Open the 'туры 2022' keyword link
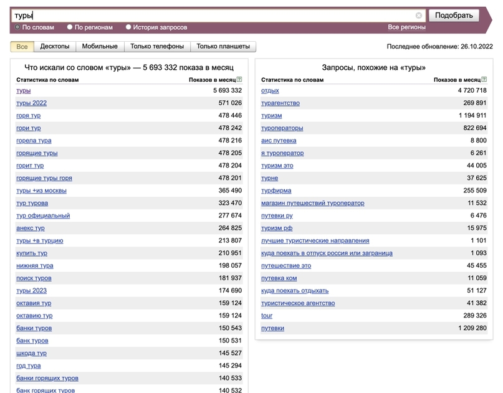This screenshot has width=503, height=393. [31, 103]
